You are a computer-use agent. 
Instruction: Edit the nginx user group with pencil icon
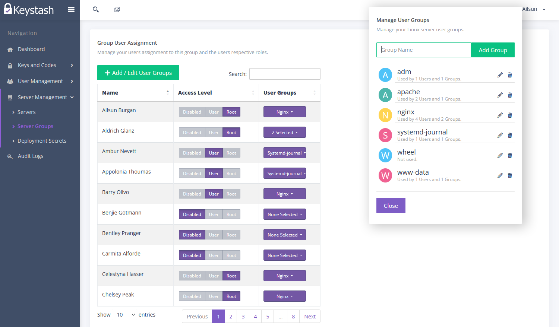coord(500,115)
